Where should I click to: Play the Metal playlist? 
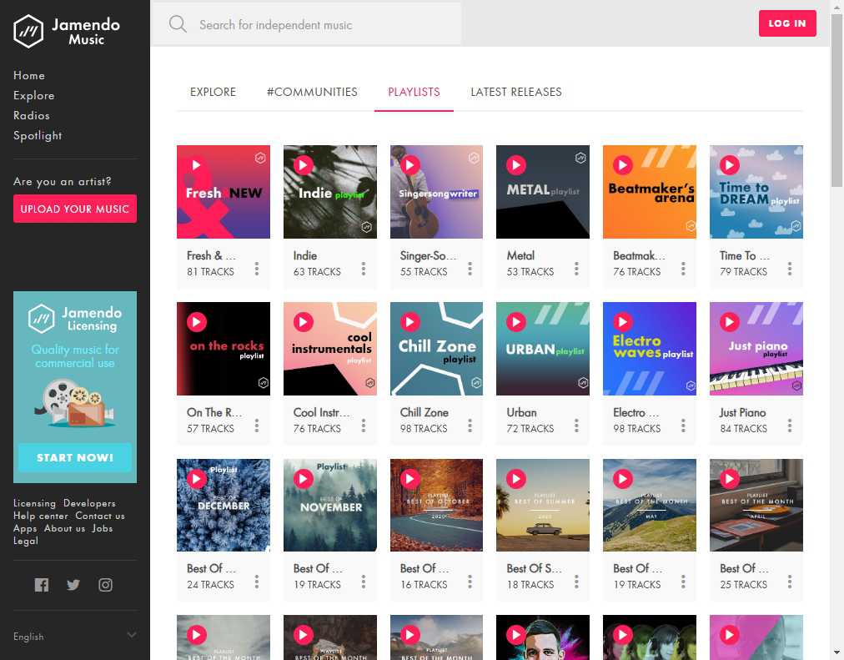click(516, 165)
